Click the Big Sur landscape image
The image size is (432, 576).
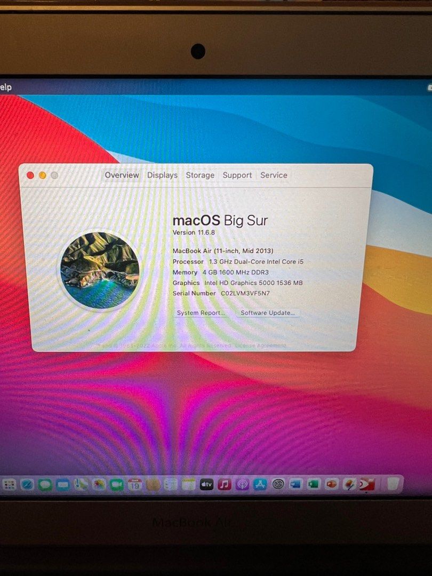pyautogui.click(x=100, y=270)
